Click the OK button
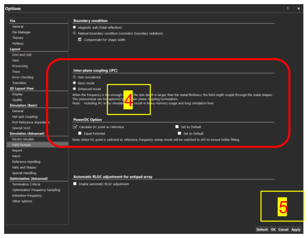This screenshot has height=238, width=308. [x=273, y=229]
